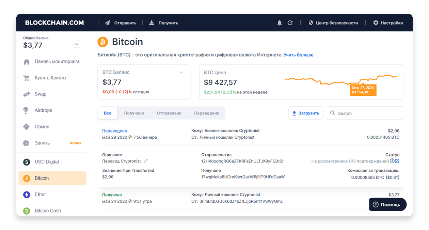
Task: Select the Получено tab
Action: click(x=134, y=113)
